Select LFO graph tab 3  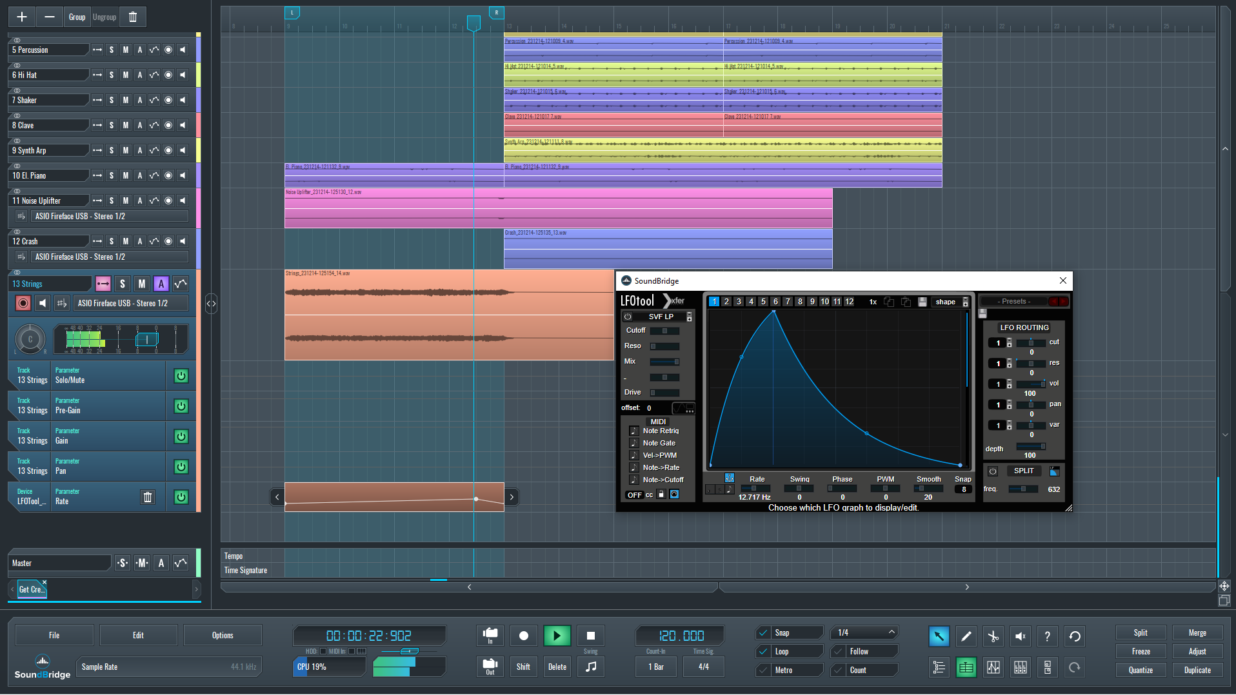point(739,302)
